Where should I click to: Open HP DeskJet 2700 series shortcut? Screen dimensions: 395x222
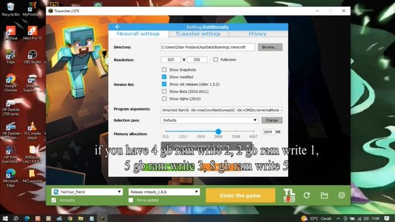(x=10, y=107)
